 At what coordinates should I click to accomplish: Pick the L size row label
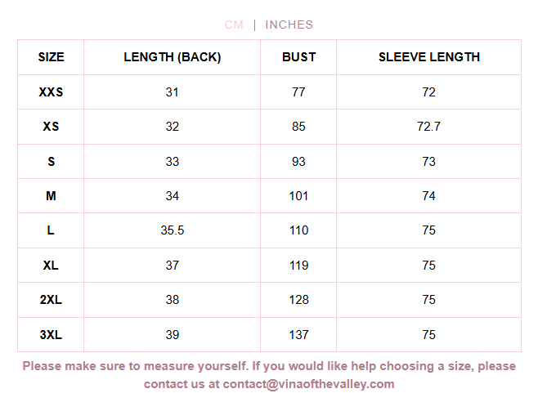(51, 230)
